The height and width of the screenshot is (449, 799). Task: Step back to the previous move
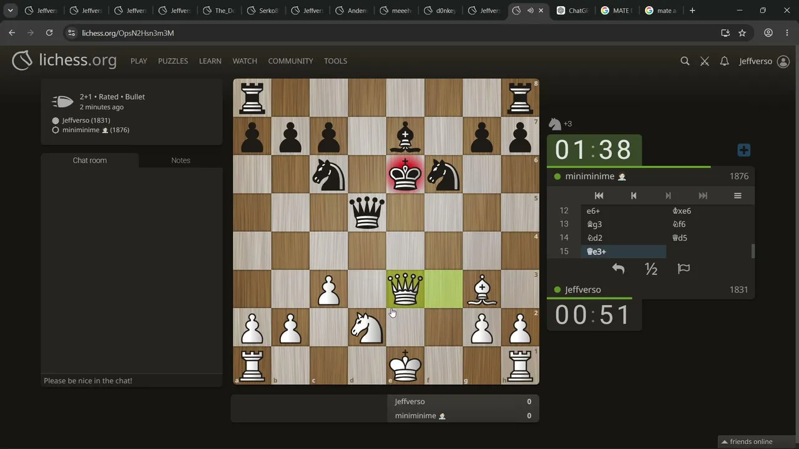pyautogui.click(x=634, y=196)
